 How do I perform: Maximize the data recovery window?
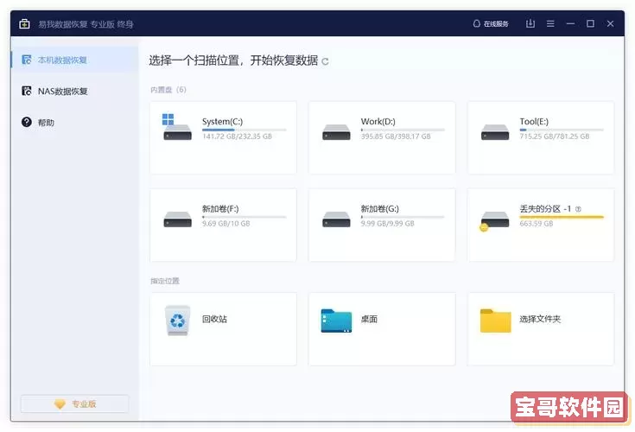point(590,24)
